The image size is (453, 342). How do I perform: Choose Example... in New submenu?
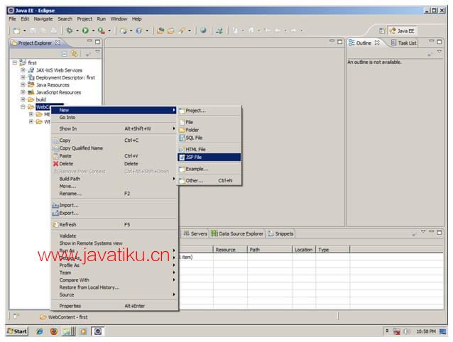point(209,169)
